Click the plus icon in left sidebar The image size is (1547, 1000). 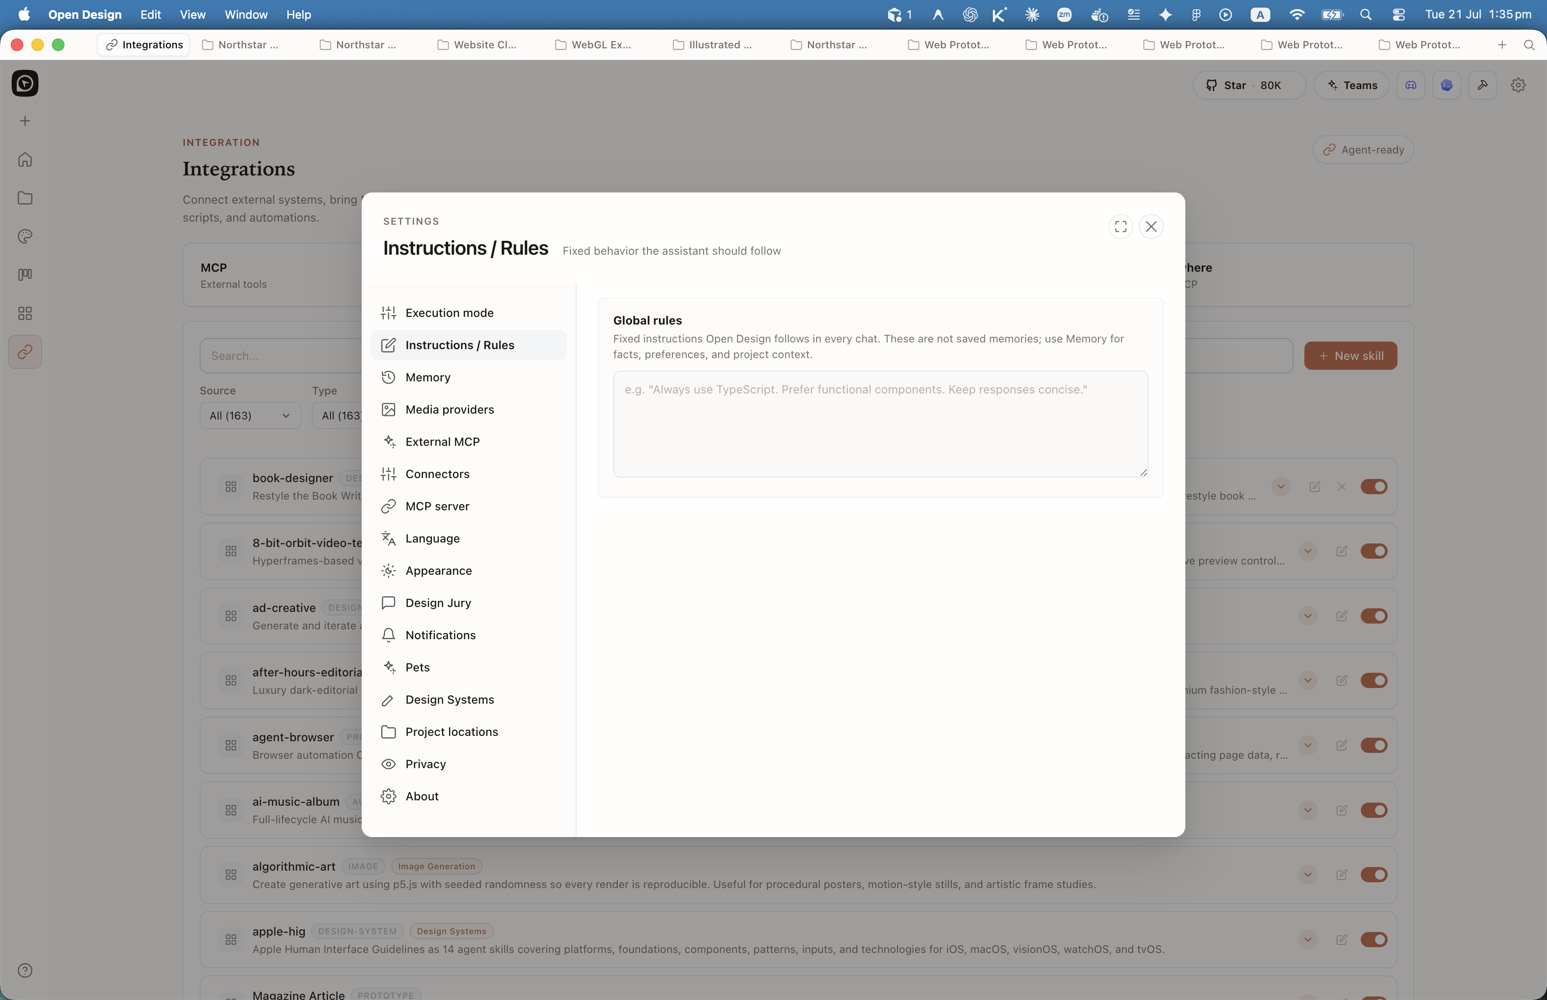point(25,121)
